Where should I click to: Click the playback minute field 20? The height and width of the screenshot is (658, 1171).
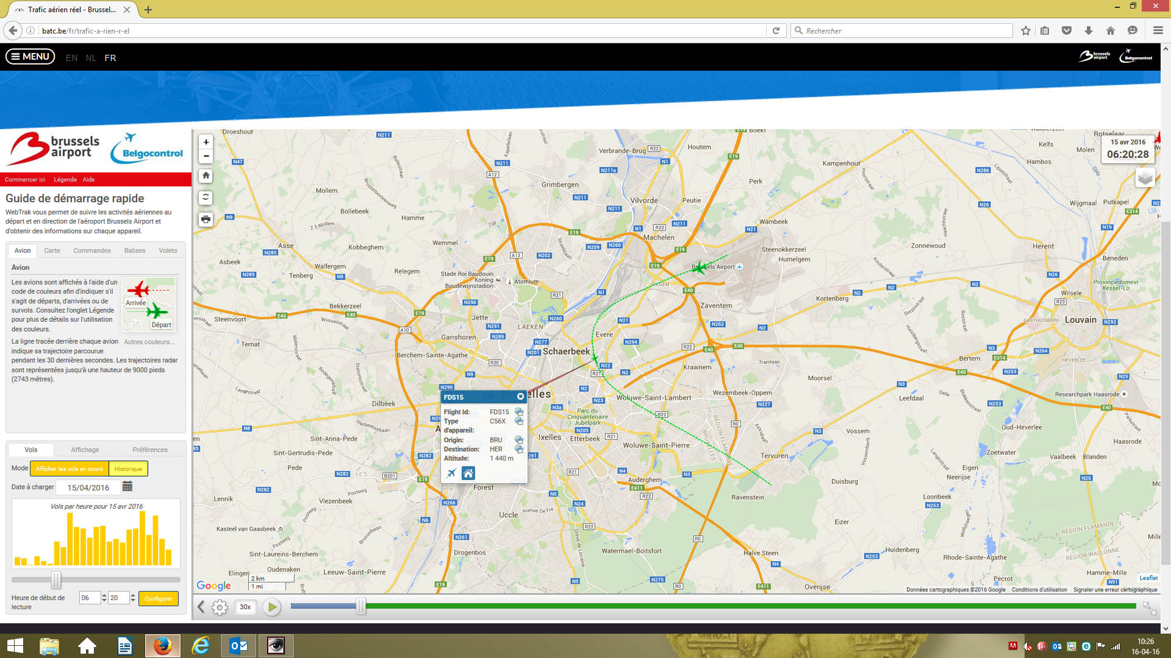tap(118, 598)
